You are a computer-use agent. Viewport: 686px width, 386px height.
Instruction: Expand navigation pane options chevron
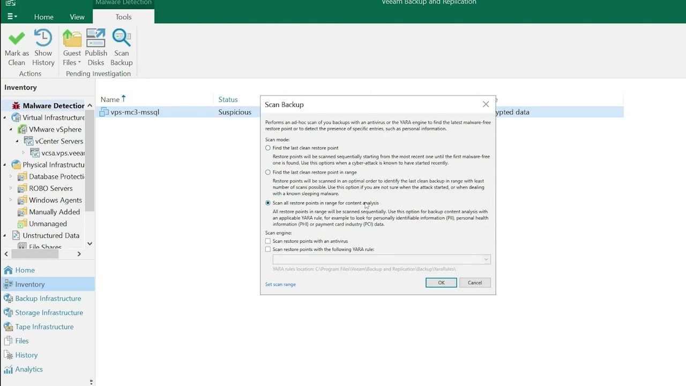coord(91,382)
